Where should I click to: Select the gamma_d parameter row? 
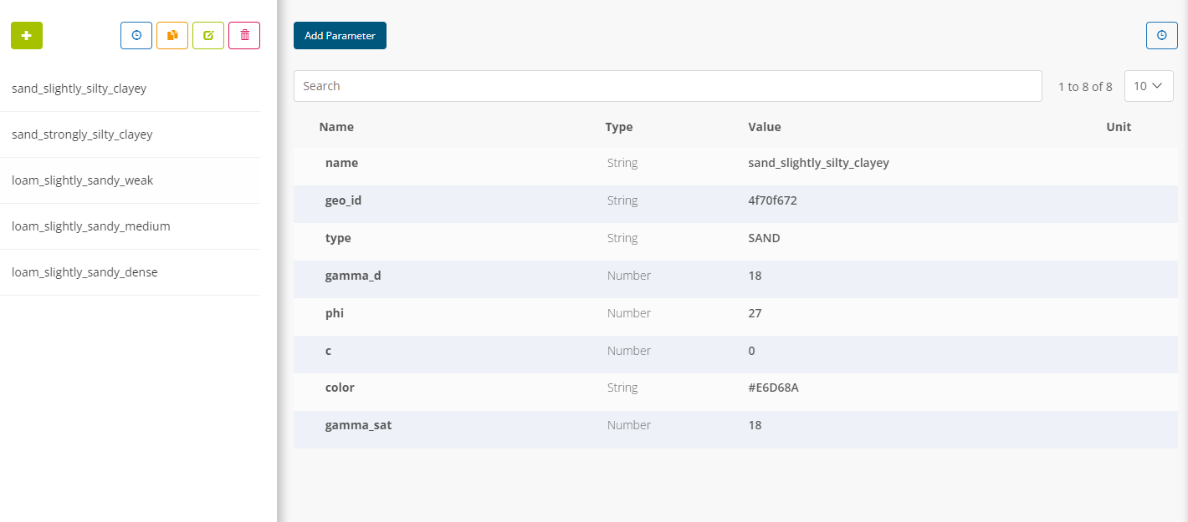(x=353, y=276)
